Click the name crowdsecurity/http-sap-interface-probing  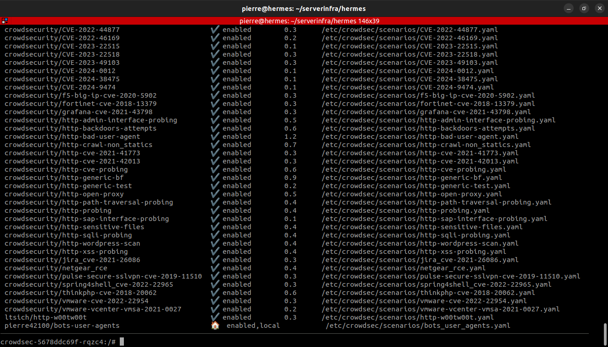(x=87, y=219)
